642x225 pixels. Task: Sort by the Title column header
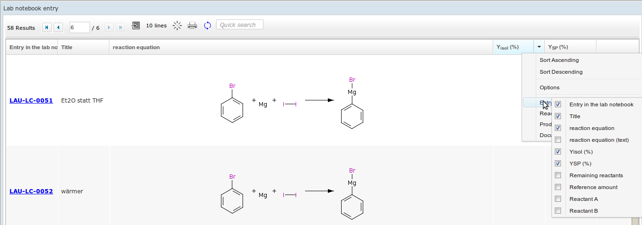83,47
